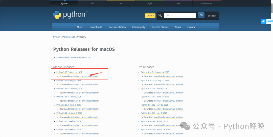The width and height of the screenshot is (273, 137).
Task: Open Python 3.14.0a6 - March 14, 2025 pre-release
Action: click(155, 129)
